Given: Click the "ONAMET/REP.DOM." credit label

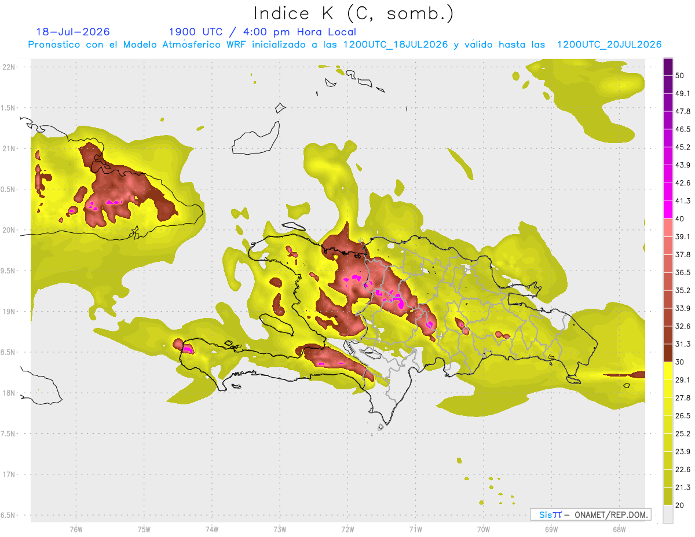Looking at the screenshot, I should point(610,514).
